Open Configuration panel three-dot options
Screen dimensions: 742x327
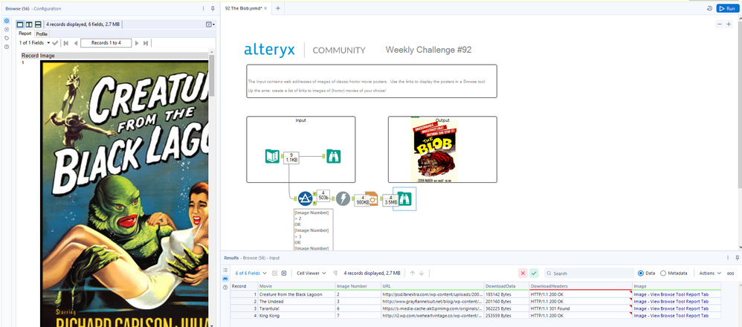click(x=204, y=8)
